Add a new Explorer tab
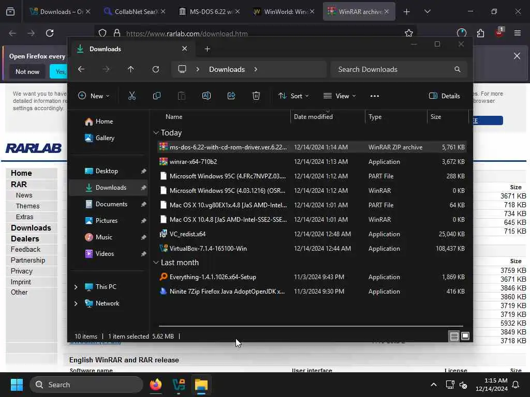 pyautogui.click(x=207, y=49)
